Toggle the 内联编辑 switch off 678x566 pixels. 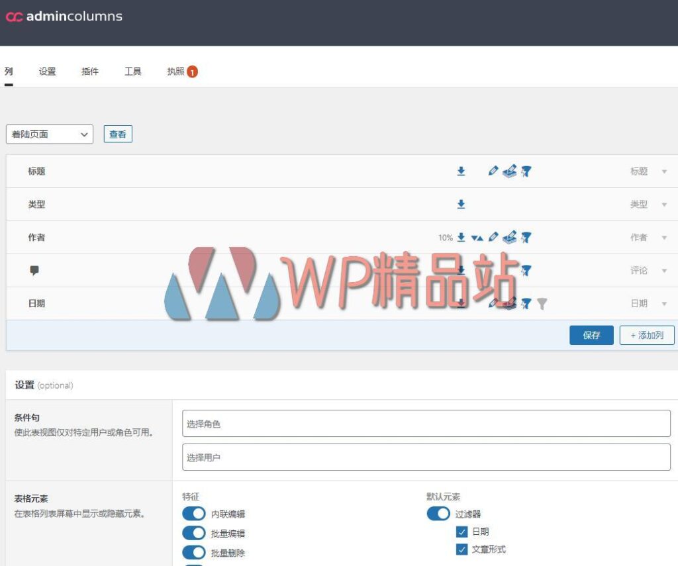[x=193, y=513]
